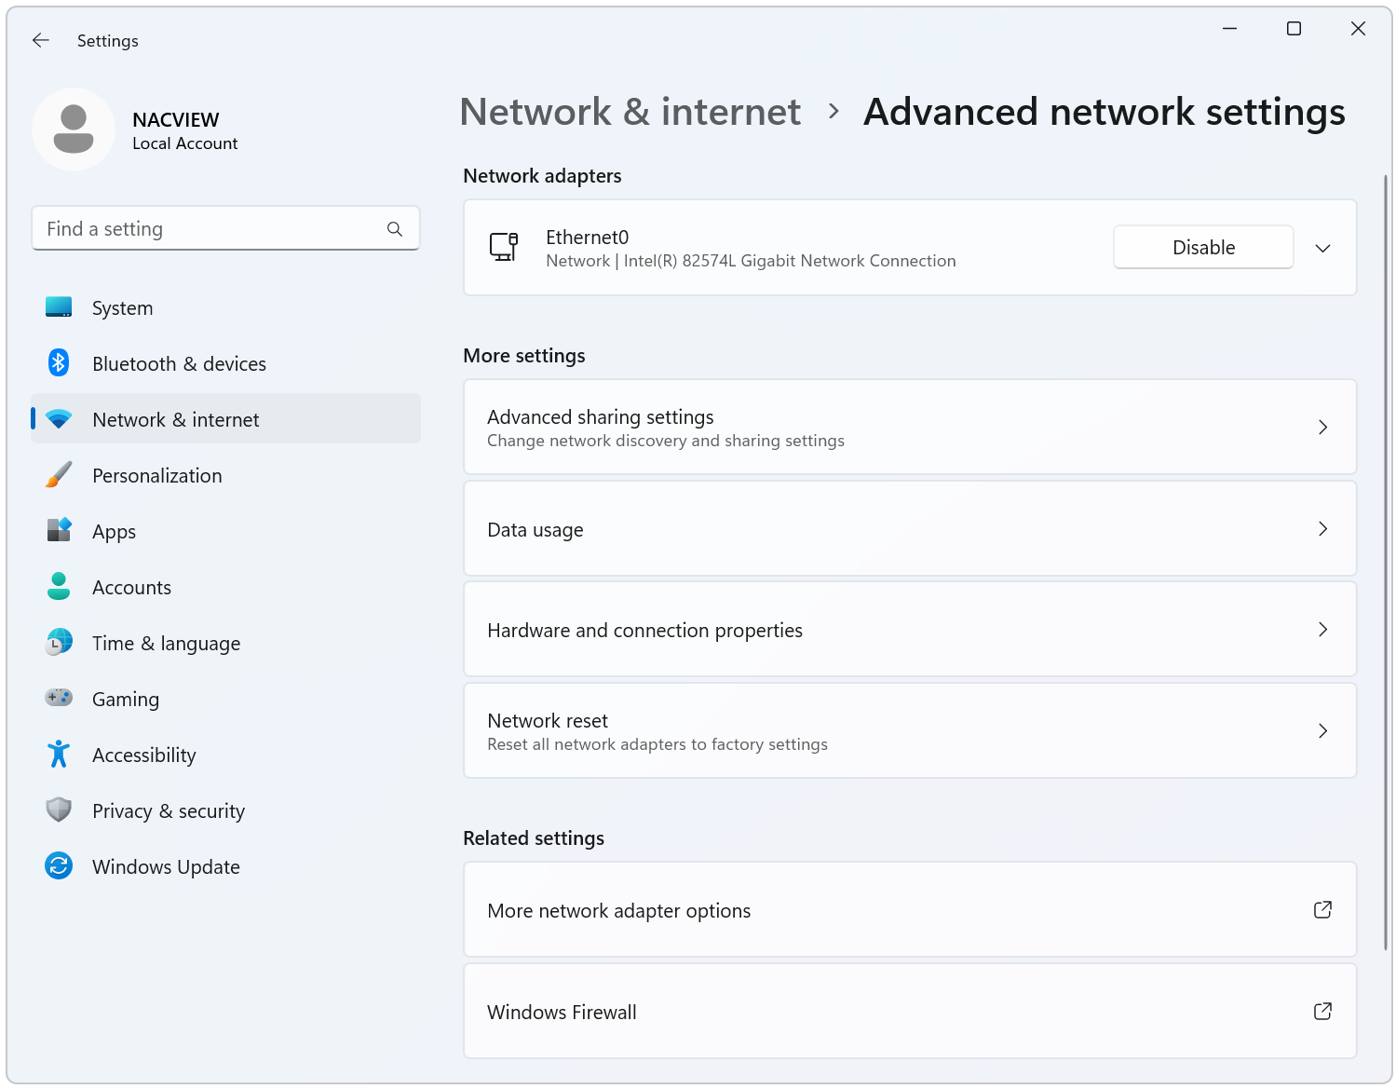The image size is (1396, 1089).
Task: Open external link icon for Windows Firewall
Action: 1322,1012
